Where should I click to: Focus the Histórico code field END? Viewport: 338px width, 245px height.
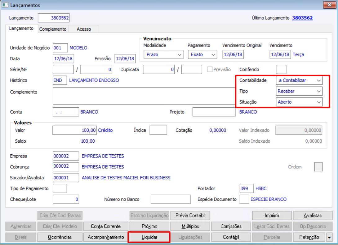click(60, 80)
